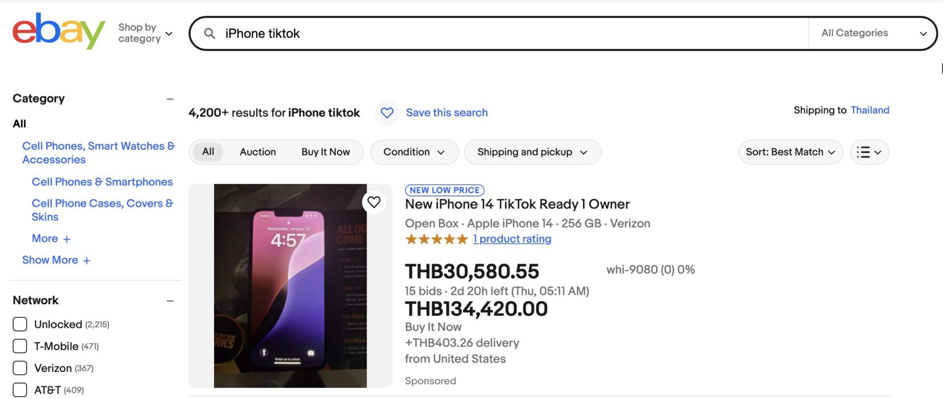
Task: Collapse the Category section minus icon
Action: coord(170,99)
